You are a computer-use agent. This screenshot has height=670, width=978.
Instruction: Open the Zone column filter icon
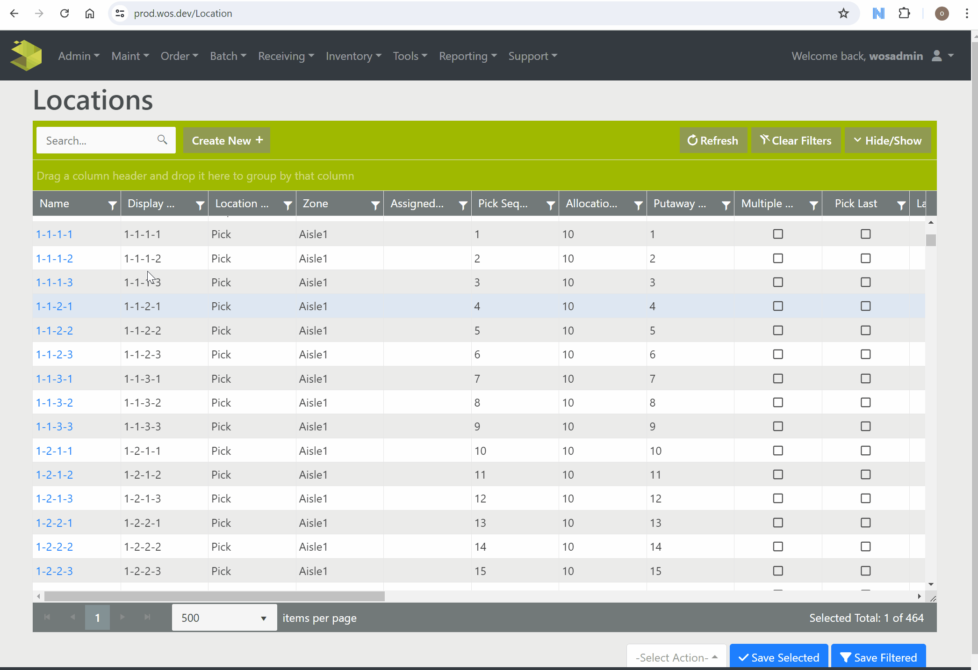click(x=375, y=205)
